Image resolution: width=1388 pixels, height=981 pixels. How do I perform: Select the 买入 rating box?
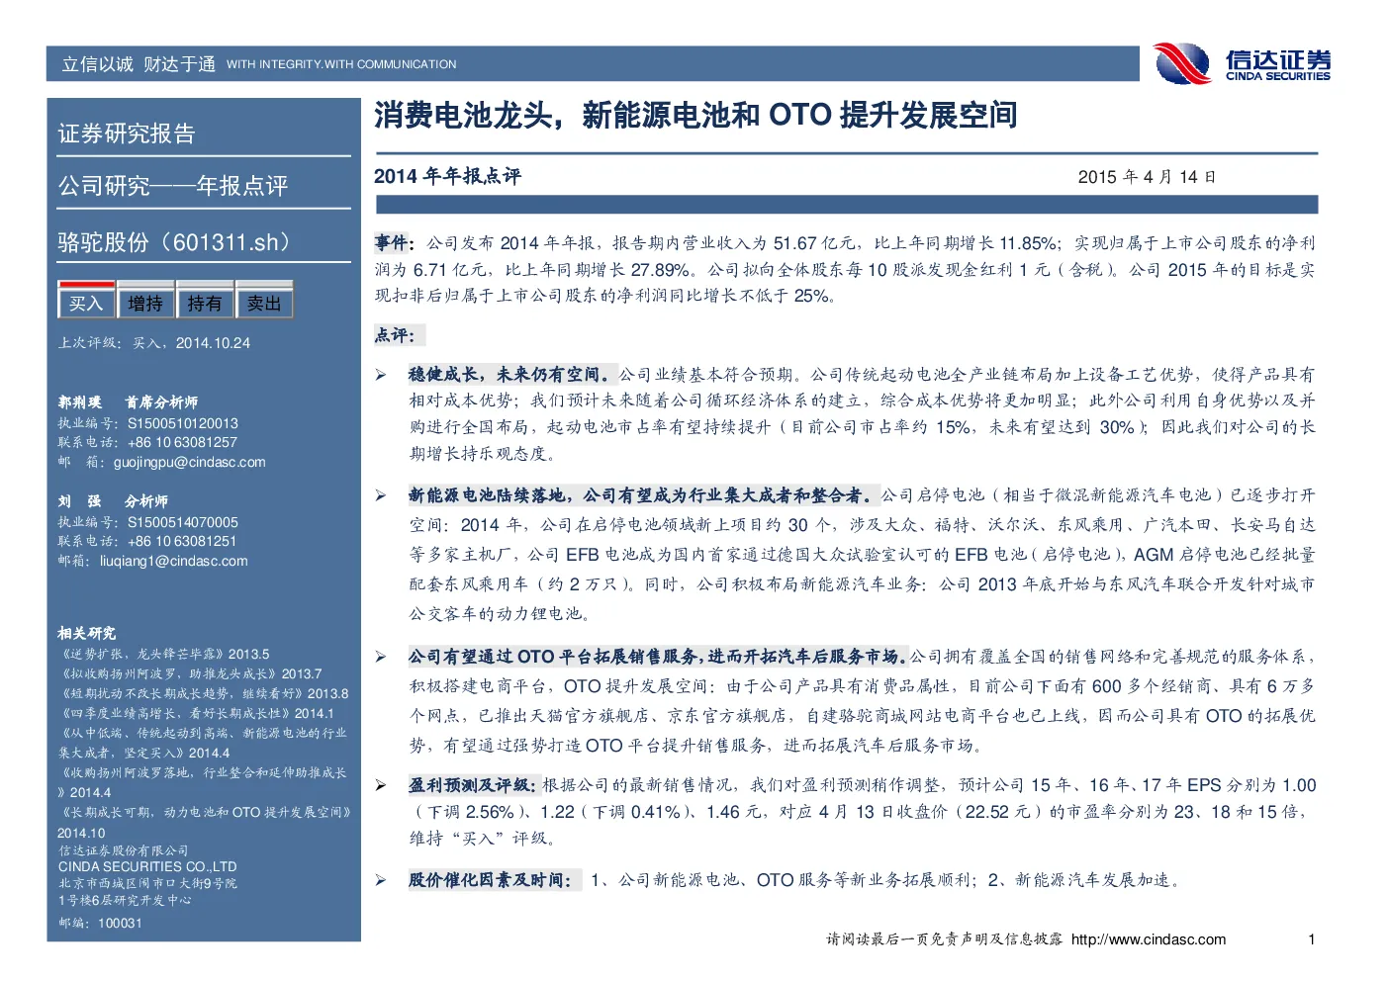pos(86,300)
